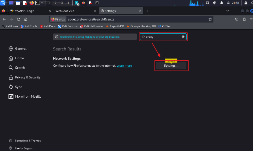This screenshot has height=151, width=253.
Task: Open the Exploit-DB bookmark
Action: click(x=115, y=26)
